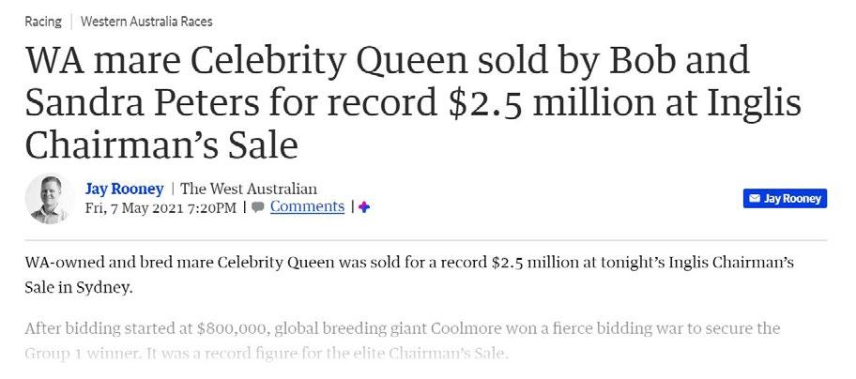This screenshot has width=856, height=379.
Task: Click the blue Jay Rooney email button
Action: 785,199
